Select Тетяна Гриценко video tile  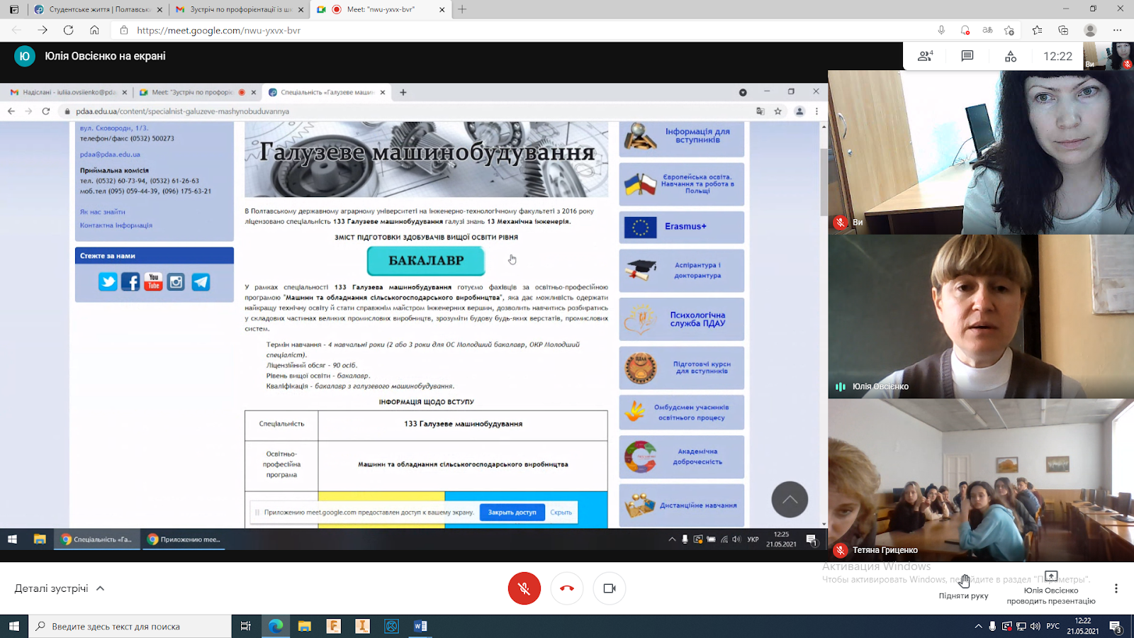(981, 480)
